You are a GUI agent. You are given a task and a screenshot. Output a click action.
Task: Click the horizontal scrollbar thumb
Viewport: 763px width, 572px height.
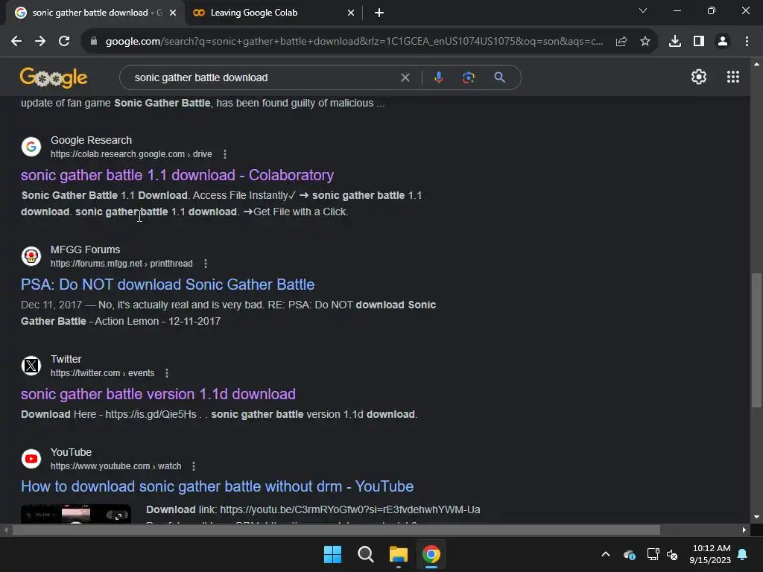click(336, 530)
